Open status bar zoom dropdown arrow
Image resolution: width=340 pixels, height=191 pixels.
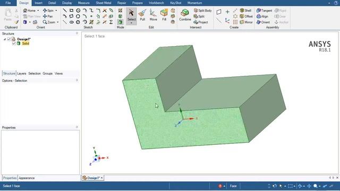pyautogui.click(x=320, y=186)
